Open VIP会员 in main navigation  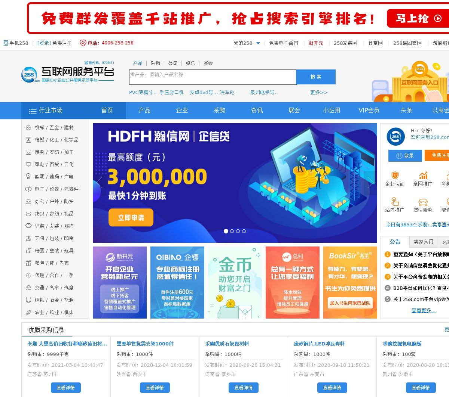369,111
